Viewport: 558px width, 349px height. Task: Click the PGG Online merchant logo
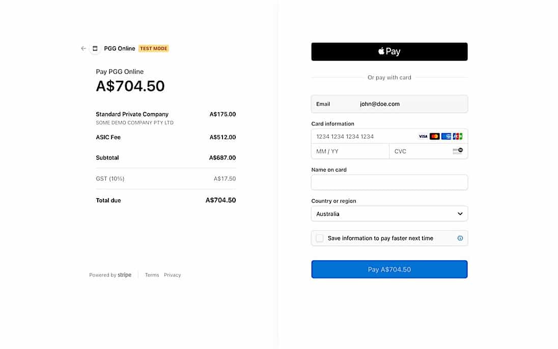tap(95, 48)
